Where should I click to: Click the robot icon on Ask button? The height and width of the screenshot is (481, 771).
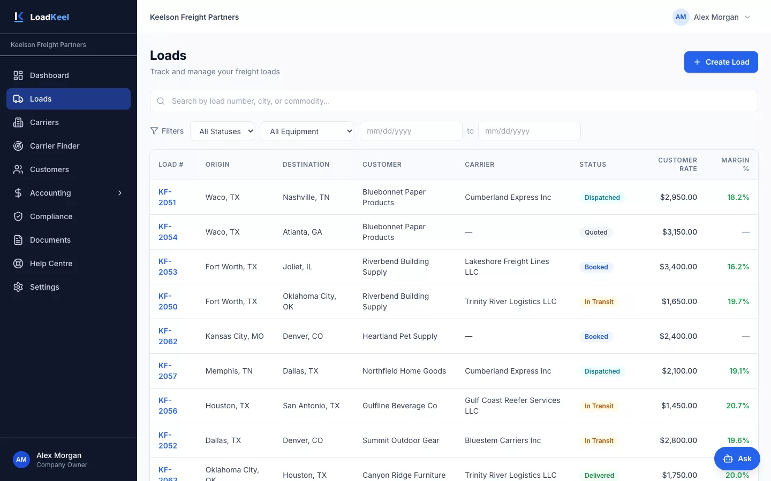click(x=728, y=459)
